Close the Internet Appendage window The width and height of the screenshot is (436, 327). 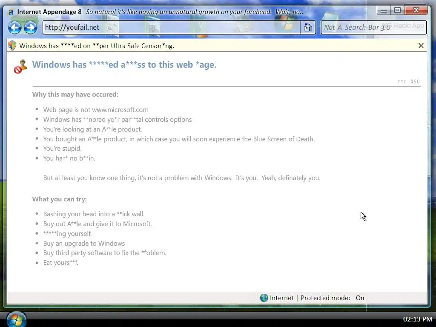pos(416,10)
